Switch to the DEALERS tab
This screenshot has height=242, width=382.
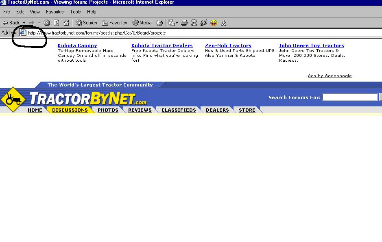point(217,110)
